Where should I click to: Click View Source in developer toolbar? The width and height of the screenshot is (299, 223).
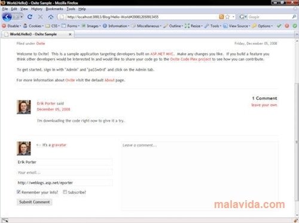point(237,26)
